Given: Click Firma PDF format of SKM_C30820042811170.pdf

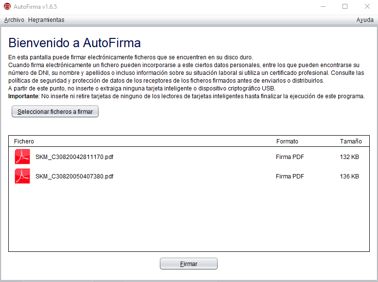Looking at the screenshot, I should (x=290, y=157).
